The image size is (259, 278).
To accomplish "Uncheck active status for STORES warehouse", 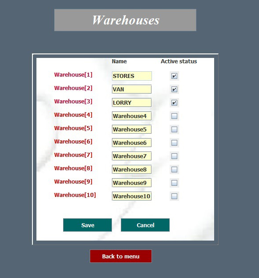I will [174, 76].
